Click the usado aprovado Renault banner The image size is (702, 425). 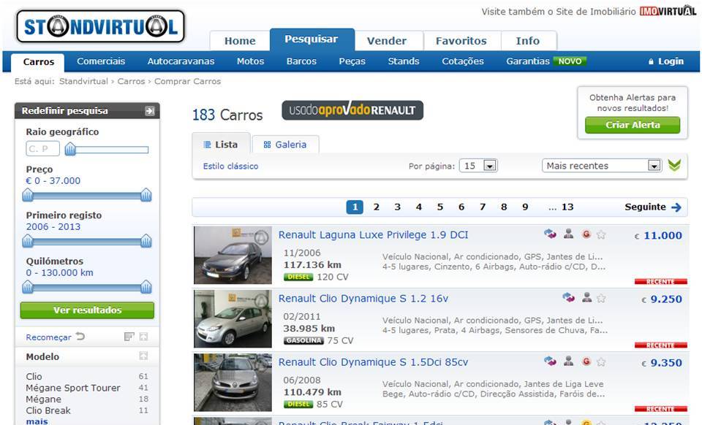coord(352,110)
